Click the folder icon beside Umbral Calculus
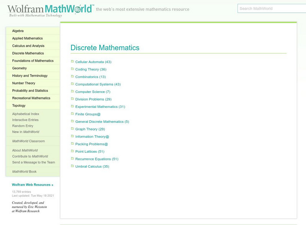Viewport: 306px width, 225px height. 72,166
